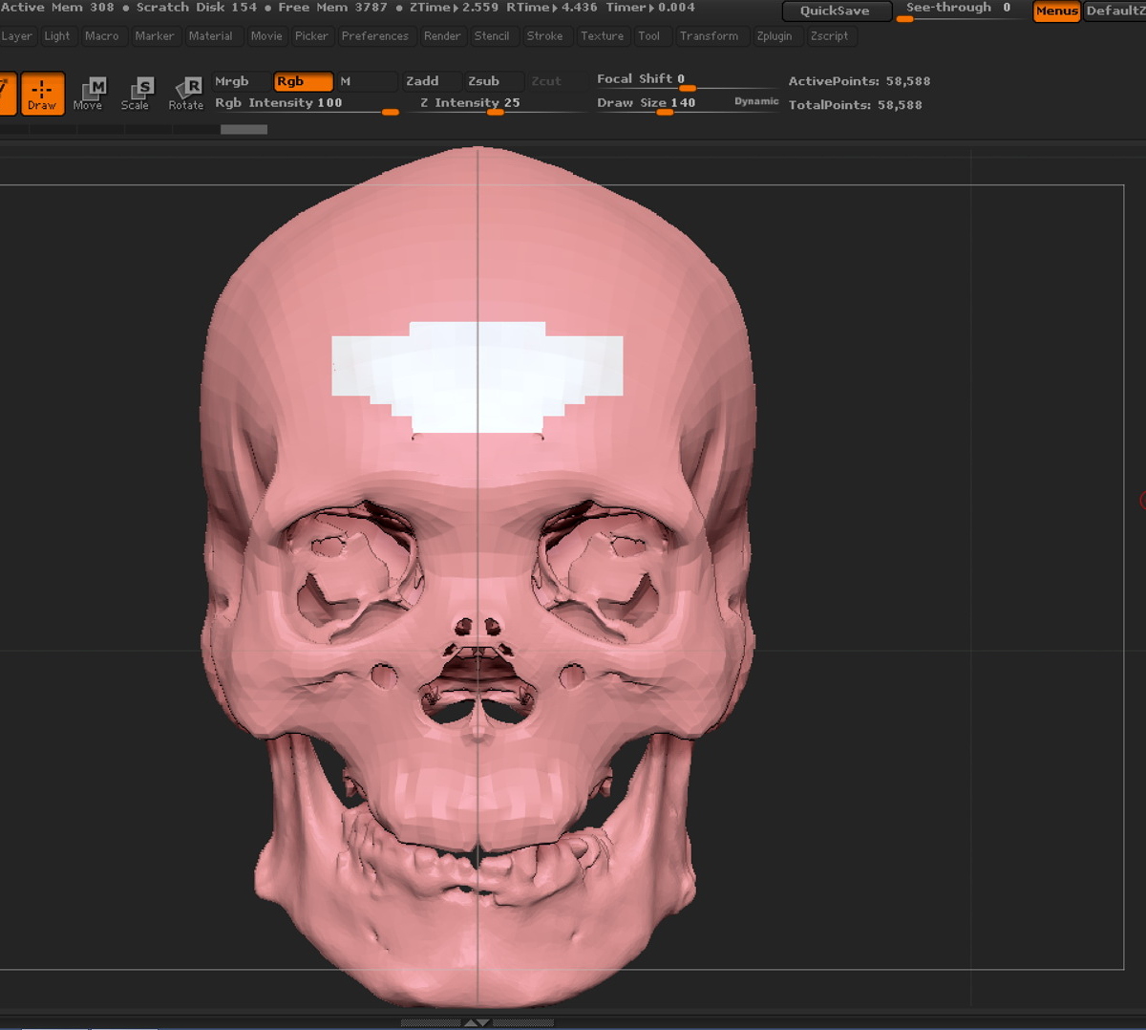The image size is (1146, 1030).
Task: Open the Layer menu
Action: [16, 36]
